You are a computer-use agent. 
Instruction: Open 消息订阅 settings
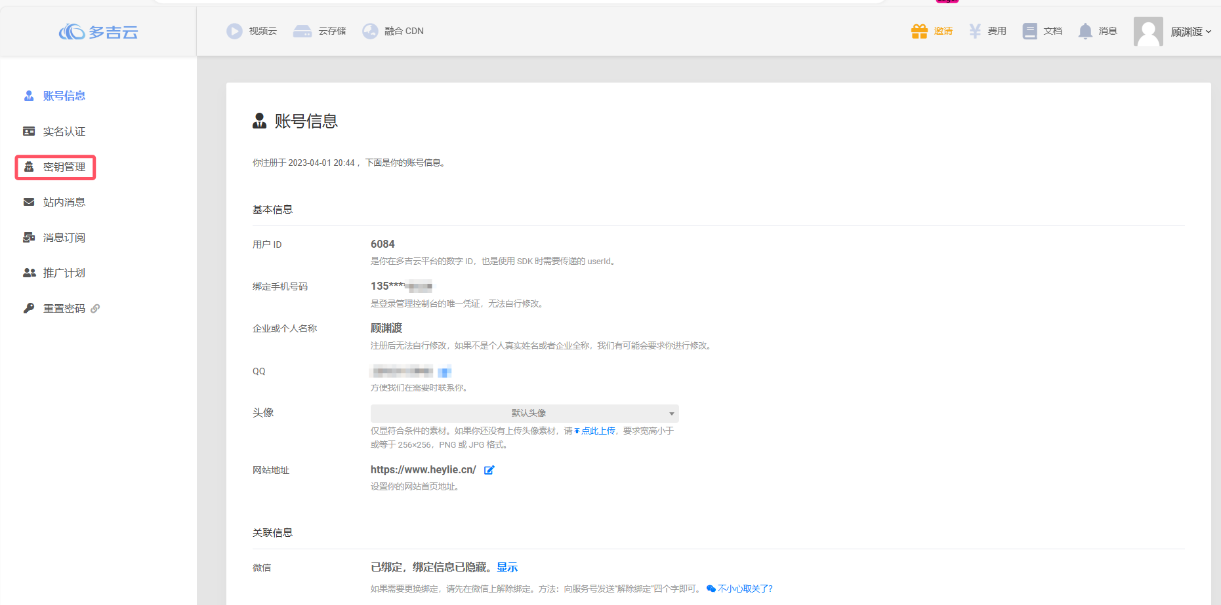tap(64, 238)
